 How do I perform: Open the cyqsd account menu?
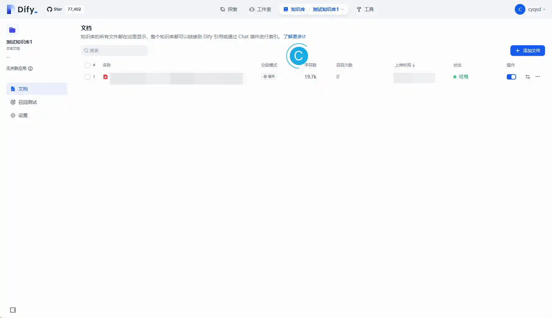[x=530, y=9]
